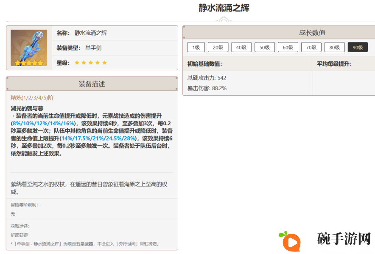Select the 60级 level tab
Image resolution: width=375 pixels, height=254 pixels.
tap(288, 47)
